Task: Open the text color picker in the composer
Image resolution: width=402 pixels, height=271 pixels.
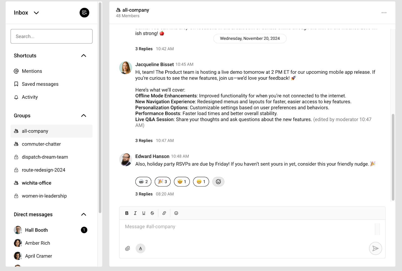Action: click(140, 248)
